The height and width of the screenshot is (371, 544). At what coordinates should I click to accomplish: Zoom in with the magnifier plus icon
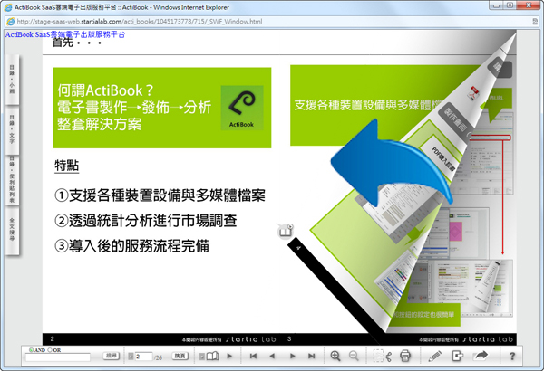[335, 356]
